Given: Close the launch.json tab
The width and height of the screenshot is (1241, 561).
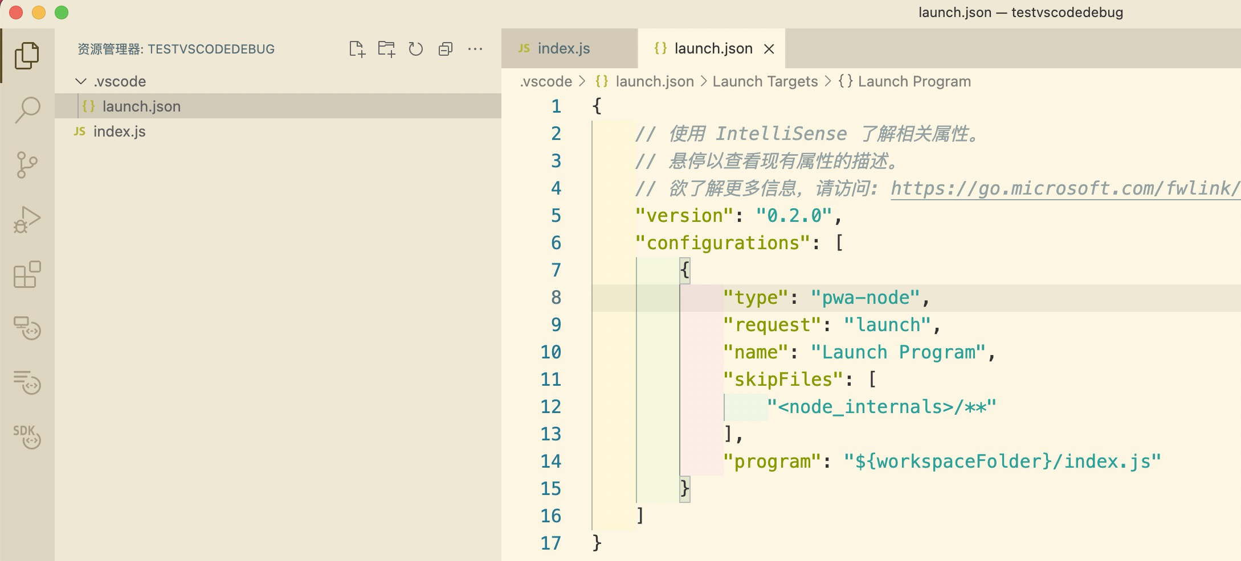Looking at the screenshot, I should pos(770,49).
